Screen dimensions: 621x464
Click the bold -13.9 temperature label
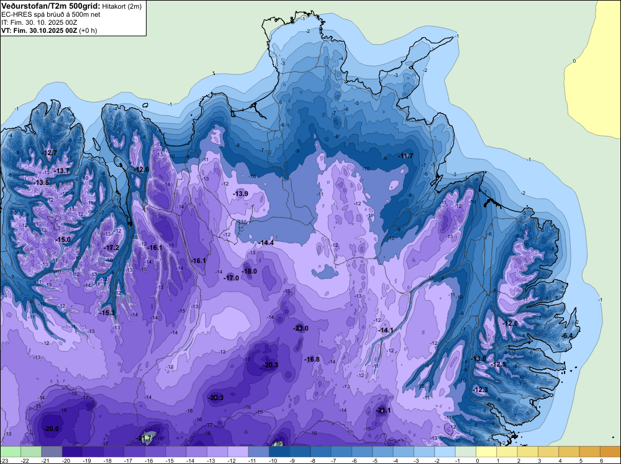click(x=240, y=194)
